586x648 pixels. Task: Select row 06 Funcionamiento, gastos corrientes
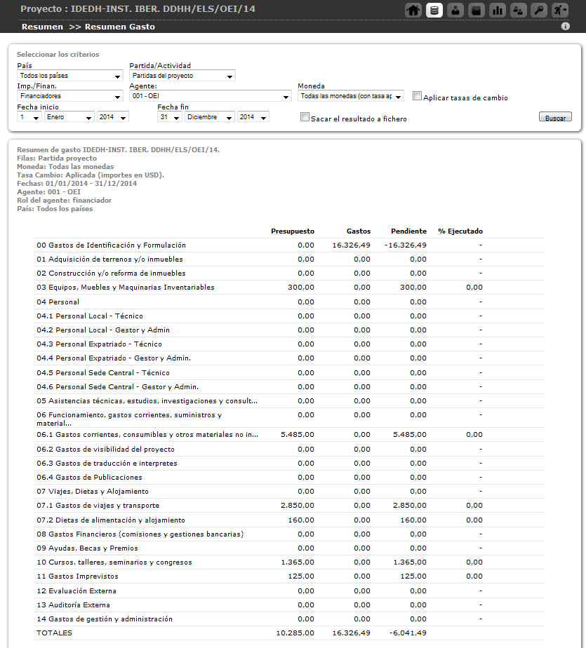coord(289,418)
